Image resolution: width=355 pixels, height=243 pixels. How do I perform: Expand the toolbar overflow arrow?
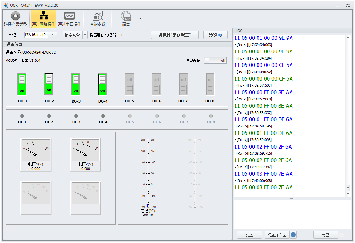(141, 18)
